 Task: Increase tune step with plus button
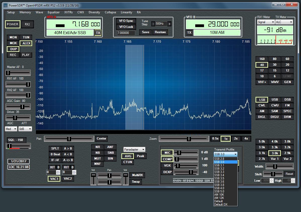click(x=169, y=24)
